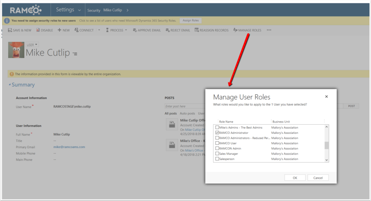Click the User Name field value

pos(72,107)
